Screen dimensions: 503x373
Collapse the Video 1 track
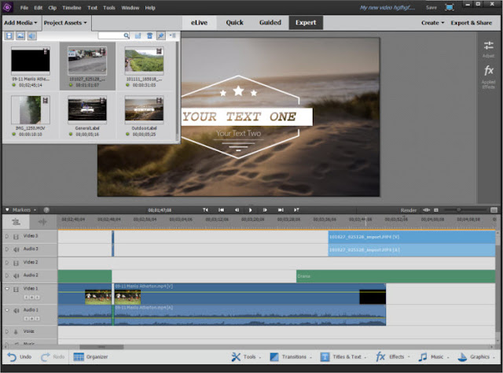(7, 289)
